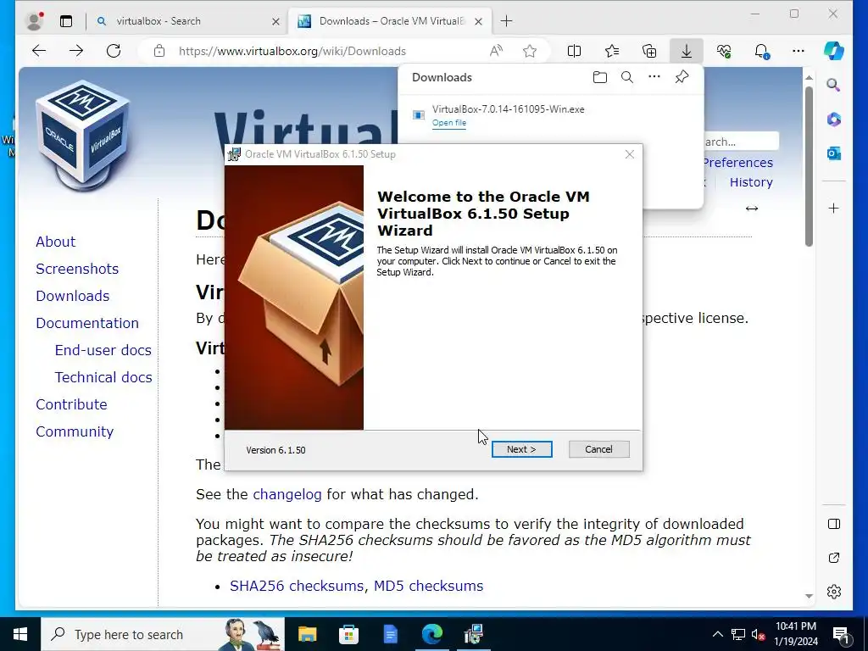This screenshot has height=651, width=868.
Task: Open MD5 checksums link
Action: pos(428,586)
